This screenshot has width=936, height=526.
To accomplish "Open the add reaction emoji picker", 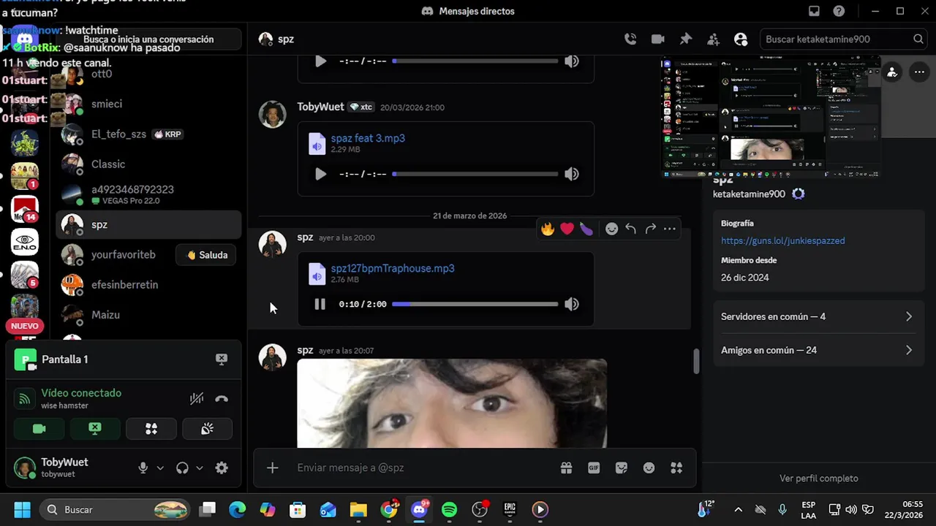I will [611, 229].
